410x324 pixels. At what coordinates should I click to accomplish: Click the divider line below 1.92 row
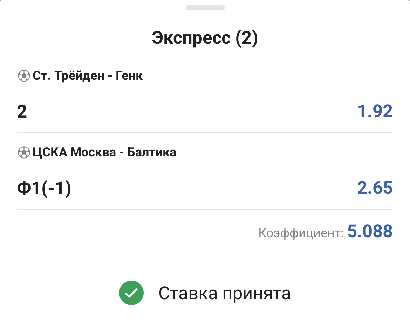point(205,133)
